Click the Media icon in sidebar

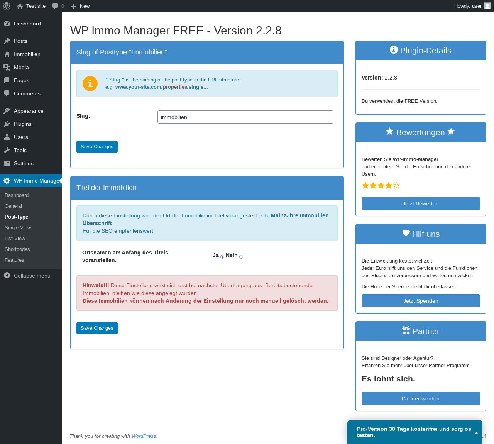7,67
